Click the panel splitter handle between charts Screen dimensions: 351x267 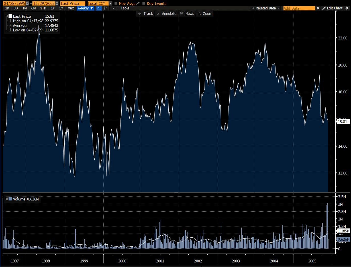coord(176,193)
